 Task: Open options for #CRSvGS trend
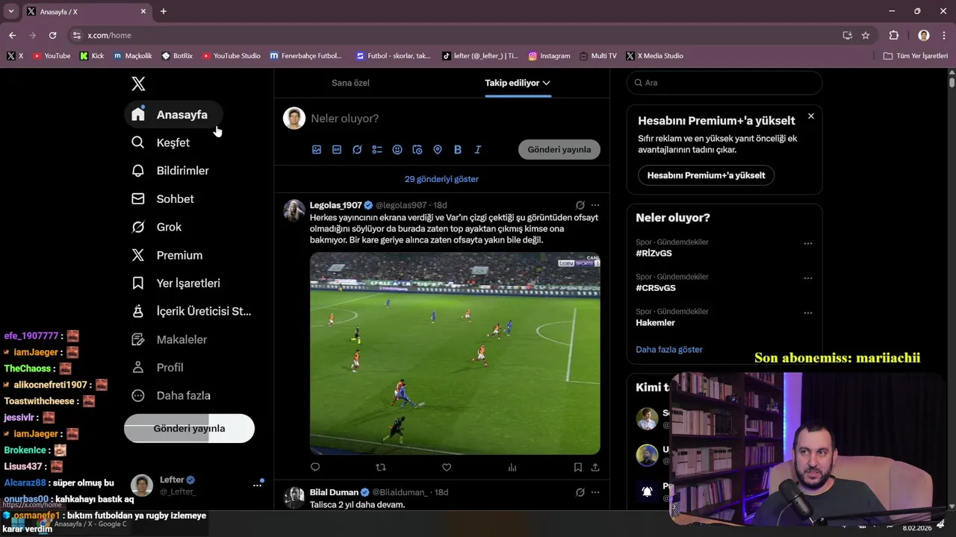tap(808, 278)
